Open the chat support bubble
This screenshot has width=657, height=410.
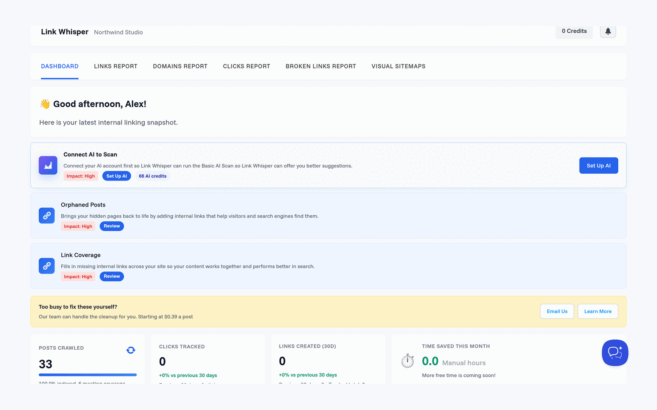[x=615, y=353]
